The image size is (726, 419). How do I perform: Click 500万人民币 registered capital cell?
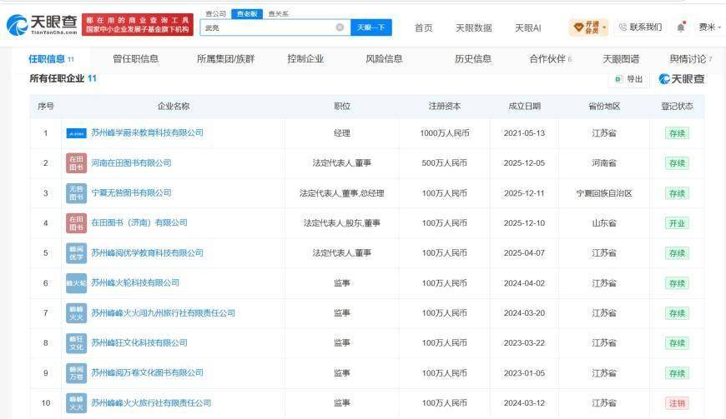[445, 163]
